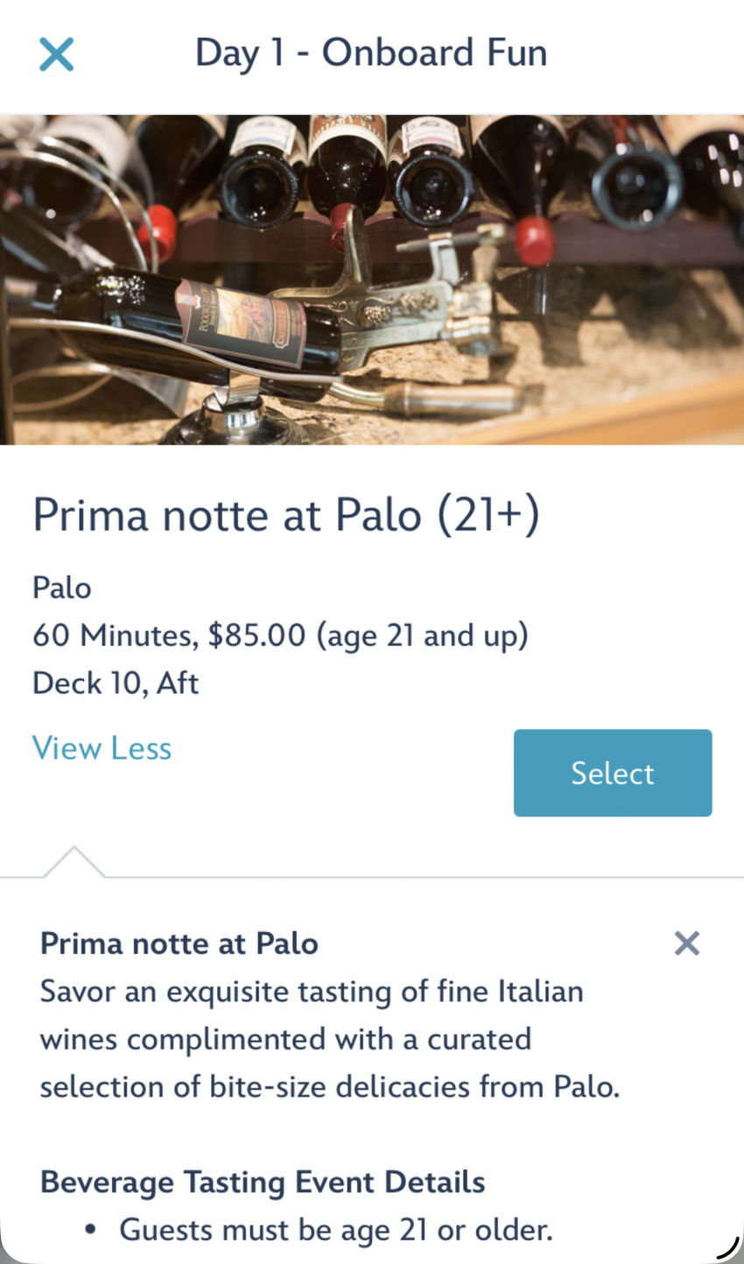Tap the red wax bottle cap in photo
Image resolution: width=744 pixels, height=1264 pixels.
[533, 240]
